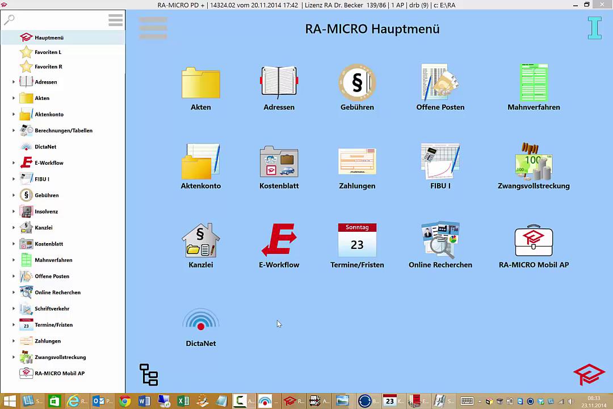This screenshot has width=613, height=409.
Task: Select Hauptmenü in the sidebar
Action: pos(49,37)
